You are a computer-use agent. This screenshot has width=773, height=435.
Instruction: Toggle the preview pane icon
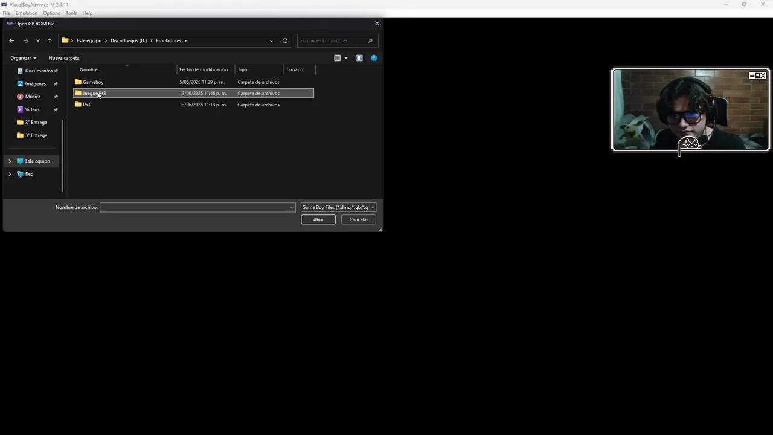pos(359,58)
